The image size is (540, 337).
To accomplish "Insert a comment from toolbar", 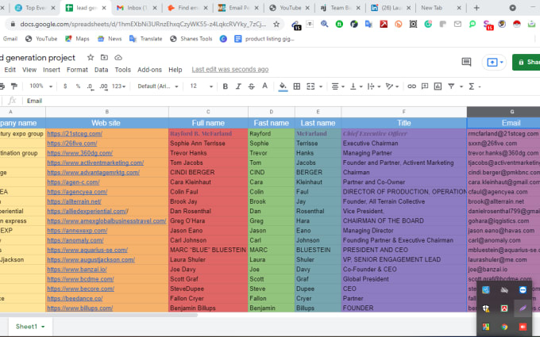I will 425,86.
